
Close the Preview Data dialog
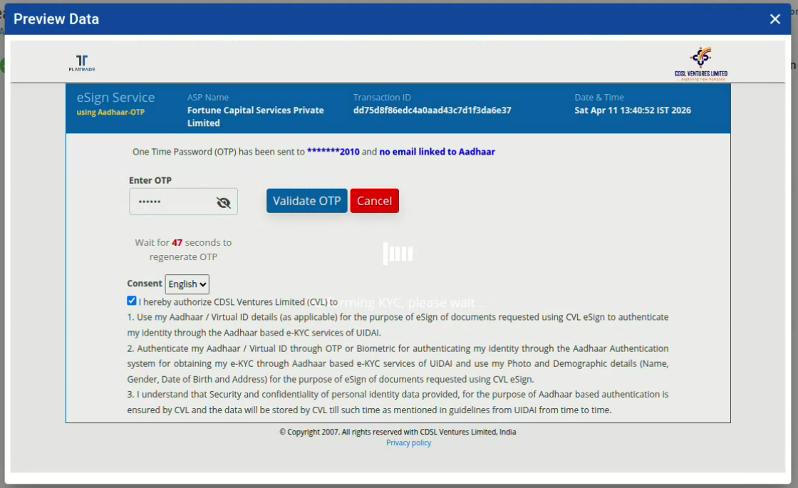(x=775, y=19)
